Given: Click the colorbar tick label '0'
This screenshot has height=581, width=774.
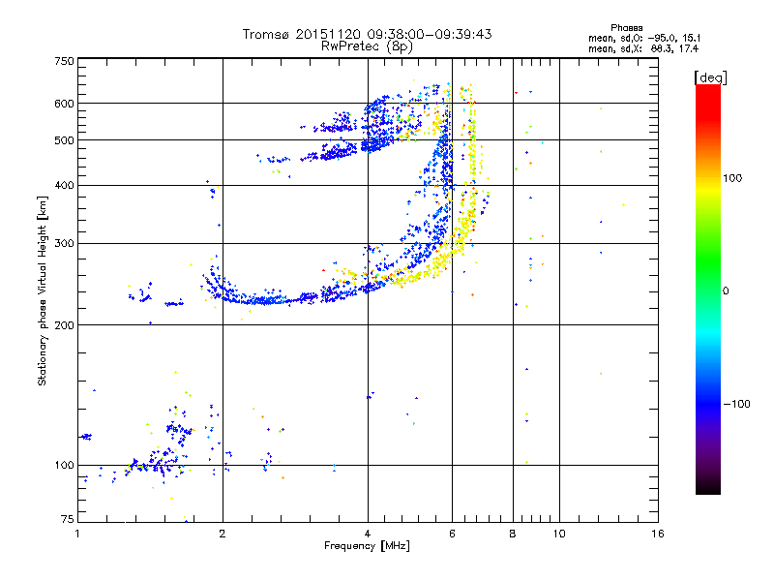Looking at the screenshot, I should pyautogui.click(x=726, y=290).
